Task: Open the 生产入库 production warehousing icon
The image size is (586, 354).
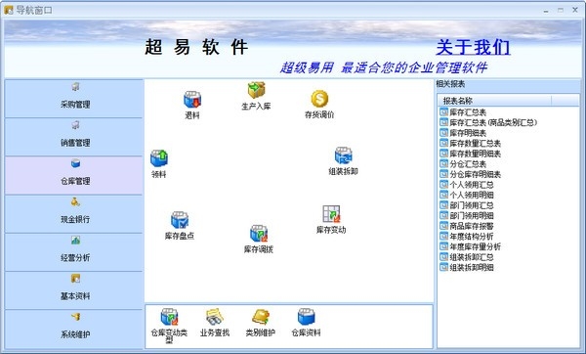Action: click(256, 90)
